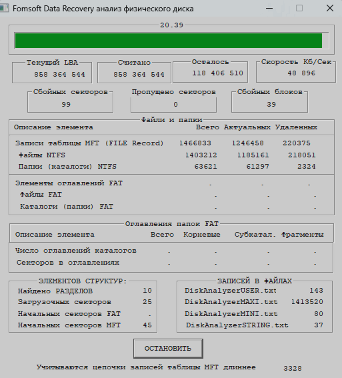Click the NTFS folders actual 61297

(257, 167)
